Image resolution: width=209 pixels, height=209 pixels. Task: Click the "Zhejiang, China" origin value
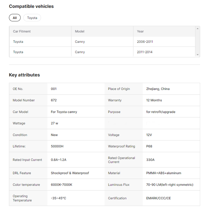pos(158,89)
